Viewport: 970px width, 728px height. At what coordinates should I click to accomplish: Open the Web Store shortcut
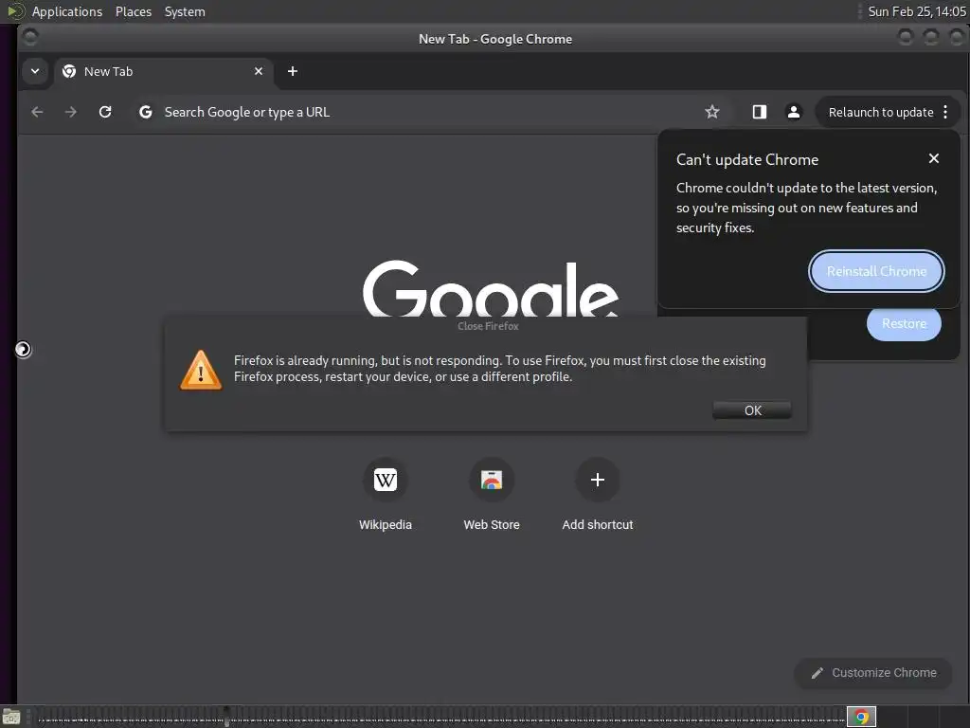[x=492, y=495]
